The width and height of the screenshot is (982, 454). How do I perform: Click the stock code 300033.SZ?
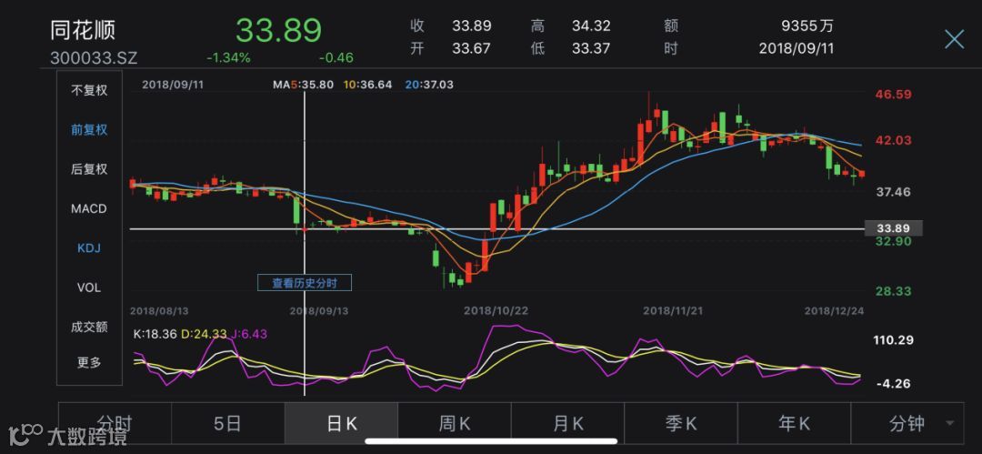tap(94, 58)
